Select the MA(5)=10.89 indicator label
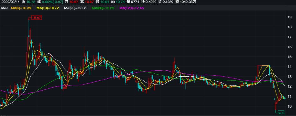This screenshot has height=116, width=296. tap(21, 8)
